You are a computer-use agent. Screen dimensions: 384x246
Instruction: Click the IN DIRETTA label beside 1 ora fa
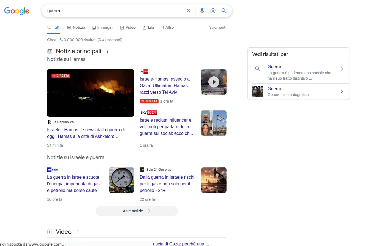pyautogui.click(x=149, y=101)
